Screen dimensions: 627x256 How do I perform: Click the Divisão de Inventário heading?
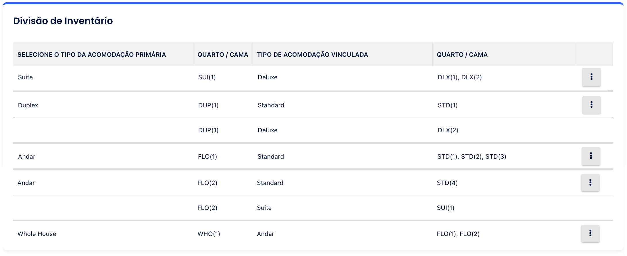(x=63, y=21)
